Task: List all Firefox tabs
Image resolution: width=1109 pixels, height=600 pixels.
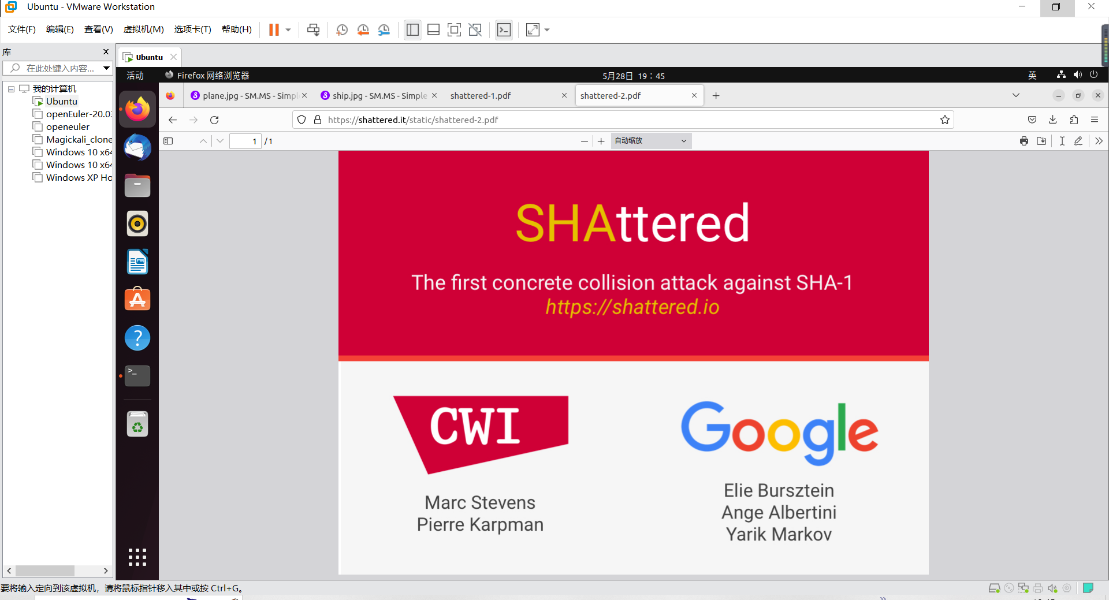Action: point(1016,95)
